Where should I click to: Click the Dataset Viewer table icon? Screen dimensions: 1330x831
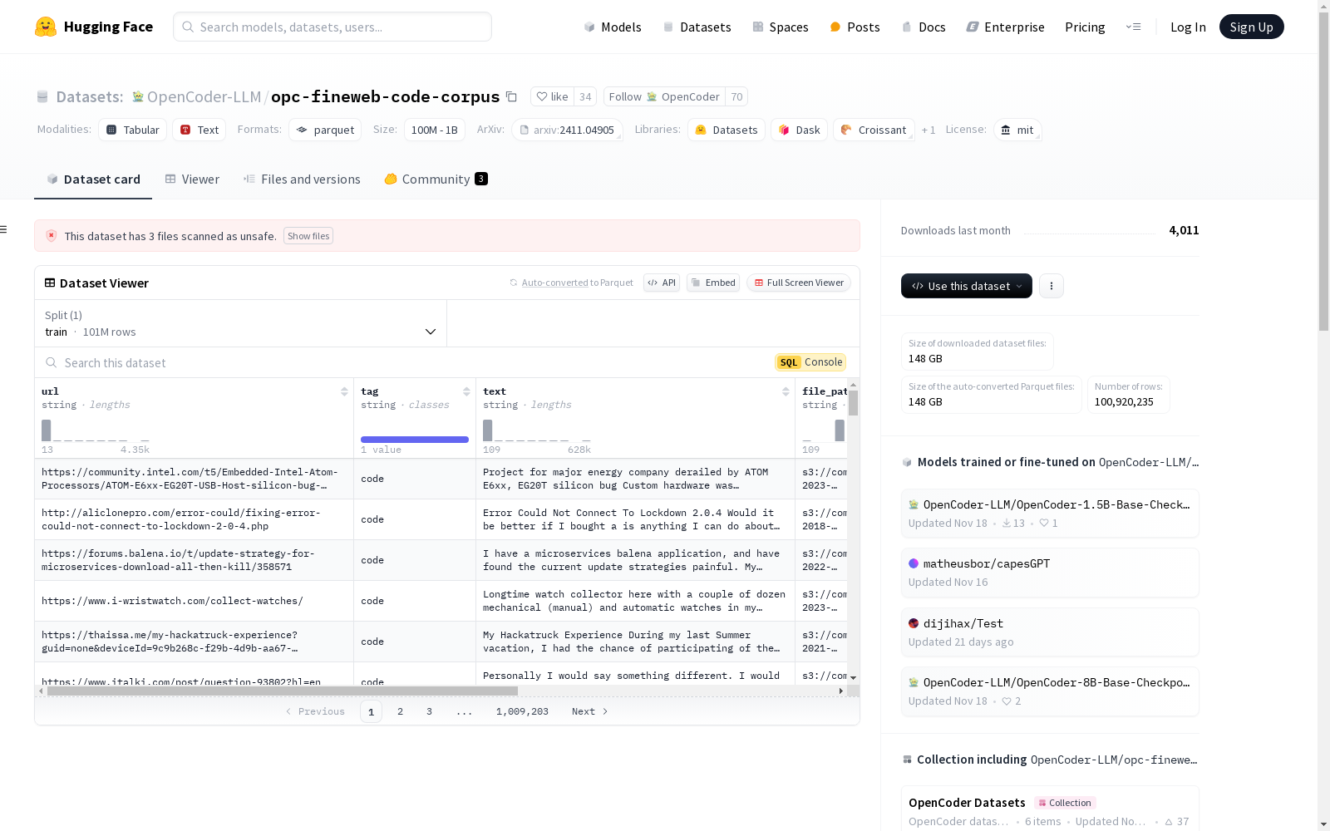(x=50, y=283)
